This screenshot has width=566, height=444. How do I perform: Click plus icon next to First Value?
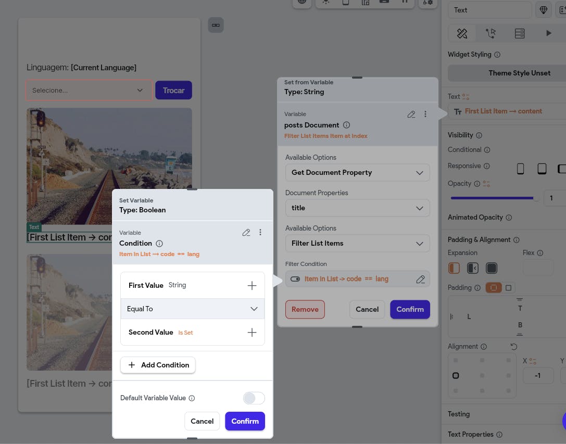click(x=252, y=285)
